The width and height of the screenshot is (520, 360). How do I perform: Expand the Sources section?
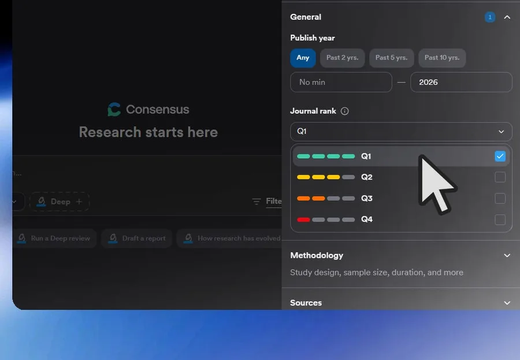[507, 303]
